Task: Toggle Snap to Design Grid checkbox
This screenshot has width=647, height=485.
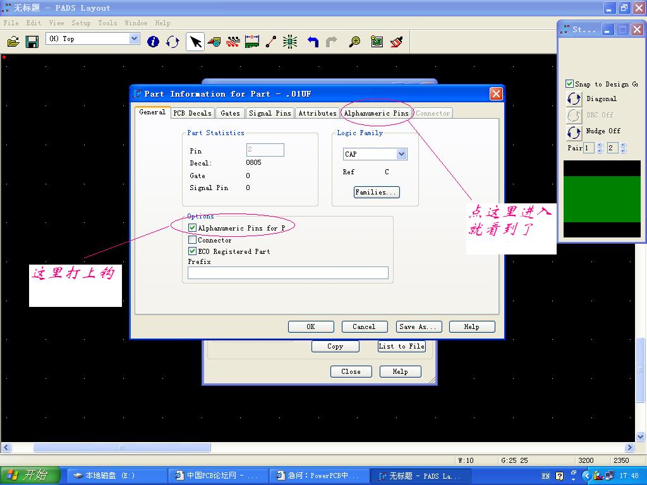Action: coord(569,84)
